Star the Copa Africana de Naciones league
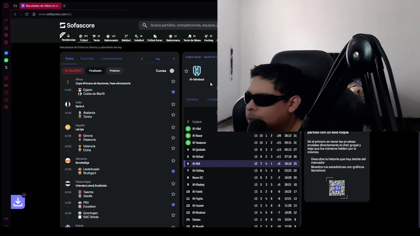 (173, 81)
